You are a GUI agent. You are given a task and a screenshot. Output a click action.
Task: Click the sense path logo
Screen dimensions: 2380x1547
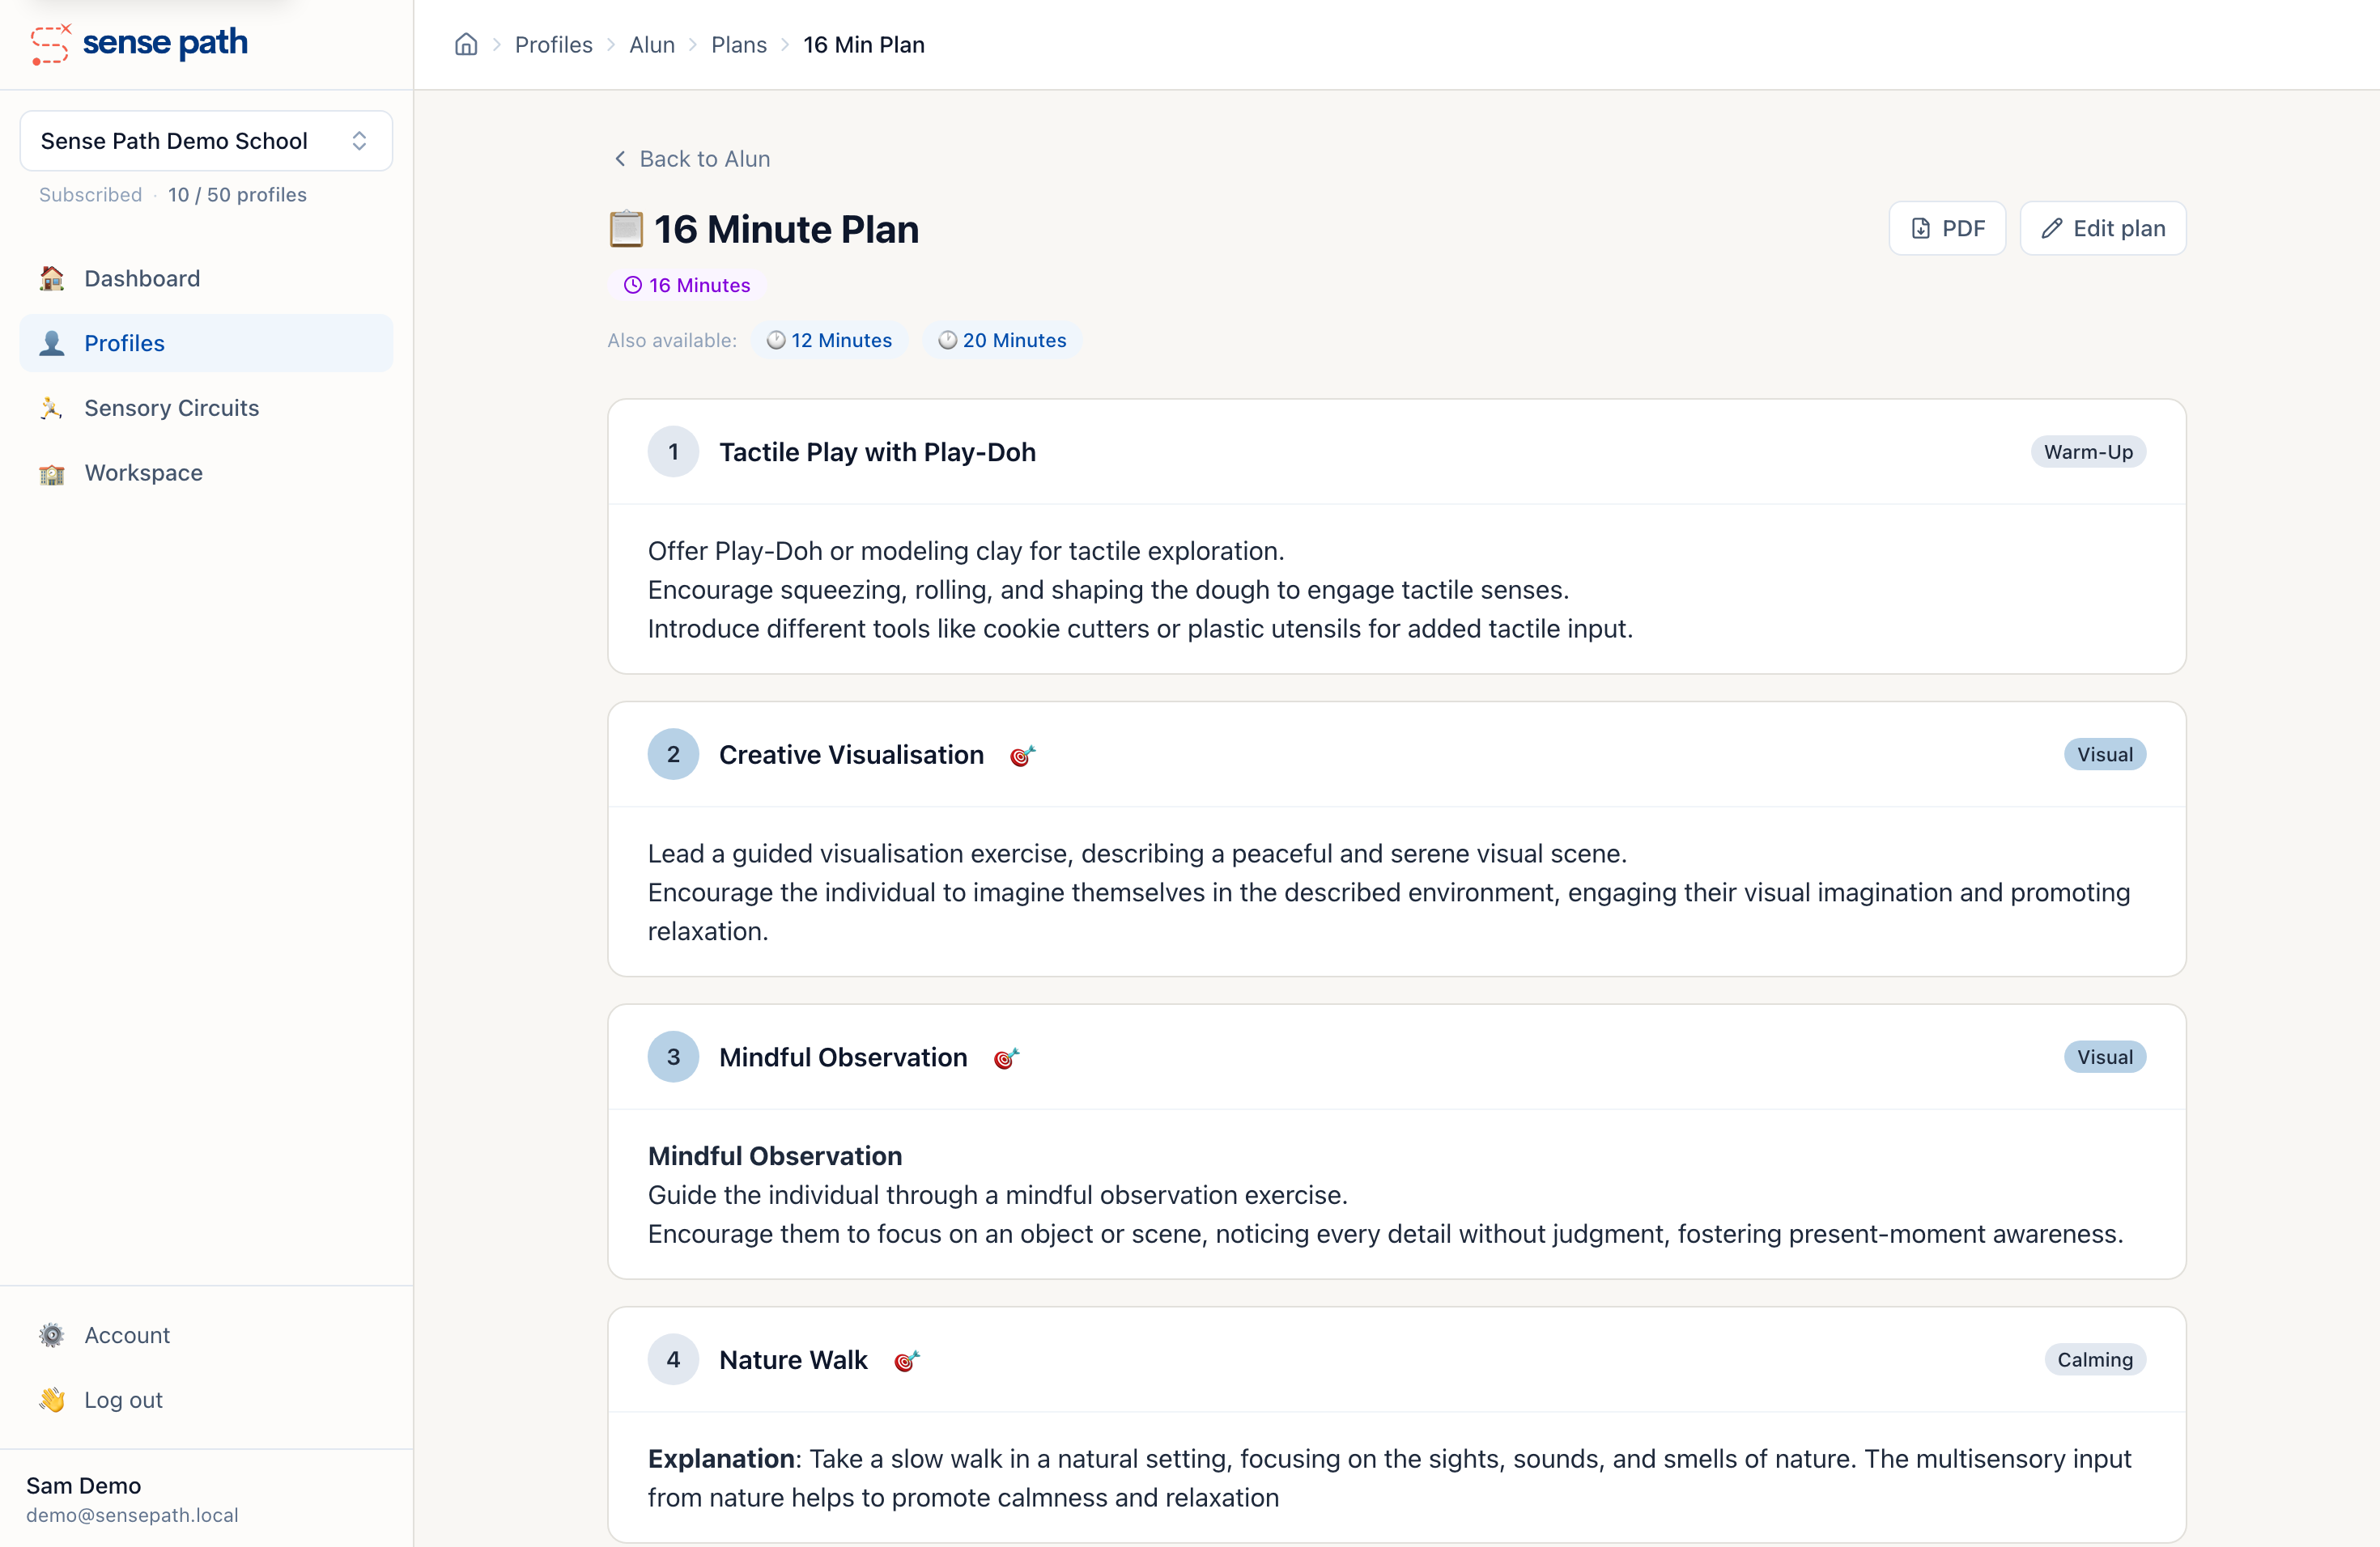coord(139,44)
